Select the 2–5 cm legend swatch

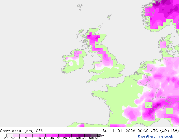(x=29, y=135)
